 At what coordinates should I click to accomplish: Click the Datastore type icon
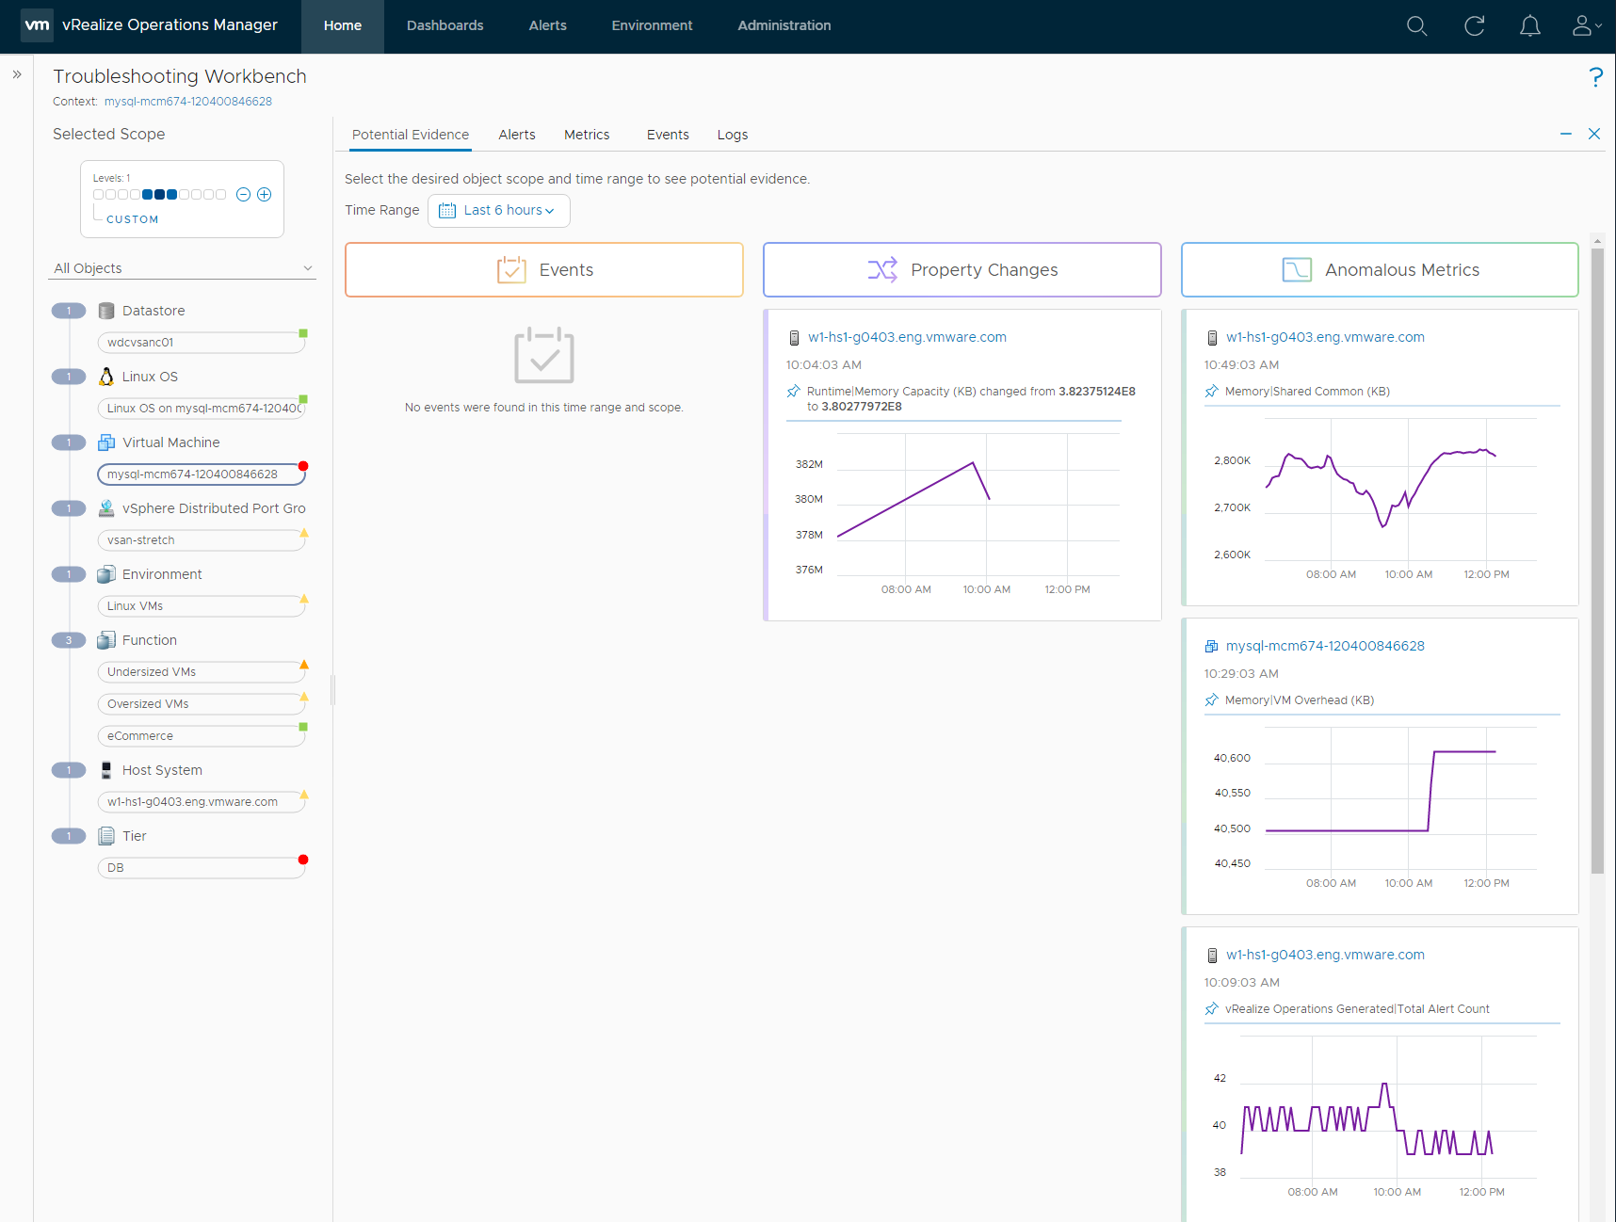106,311
